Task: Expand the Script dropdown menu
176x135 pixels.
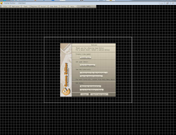Action: pos(44,7)
